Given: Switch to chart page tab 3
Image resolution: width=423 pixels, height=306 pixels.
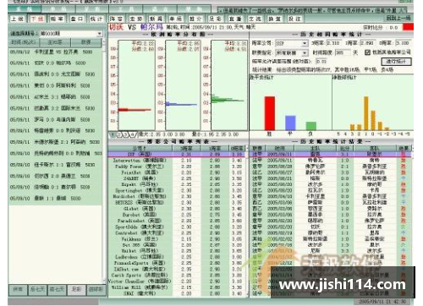Looking at the screenshot, I should pos(125,134).
